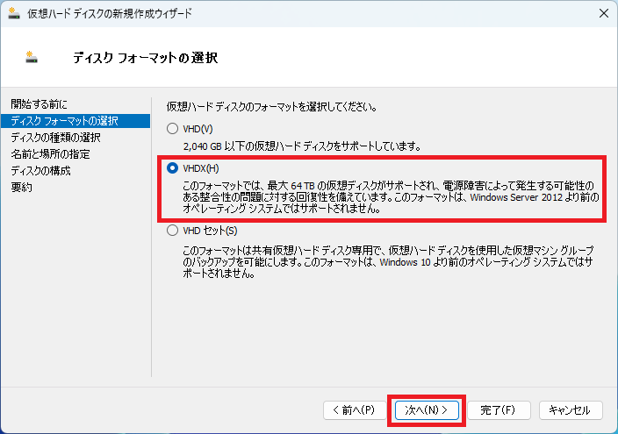The height and width of the screenshot is (434, 618).
Task: Cancel the wizard with キャンセル
Action: (x=571, y=410)
